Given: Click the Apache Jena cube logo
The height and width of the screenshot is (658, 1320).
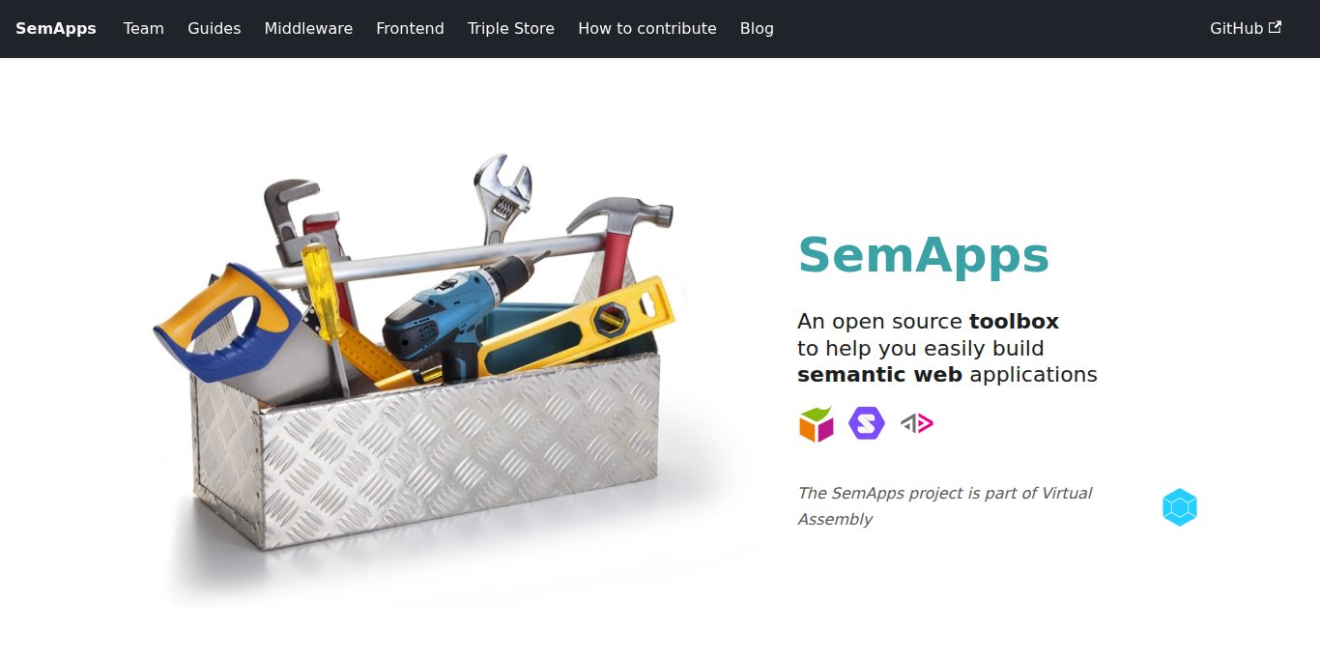Looking at the screenshot, I should click(x=816, y=423).
